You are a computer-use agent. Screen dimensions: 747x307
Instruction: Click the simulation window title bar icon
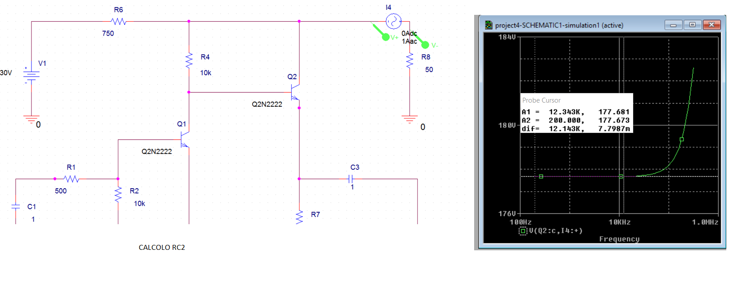pos(489,25)
